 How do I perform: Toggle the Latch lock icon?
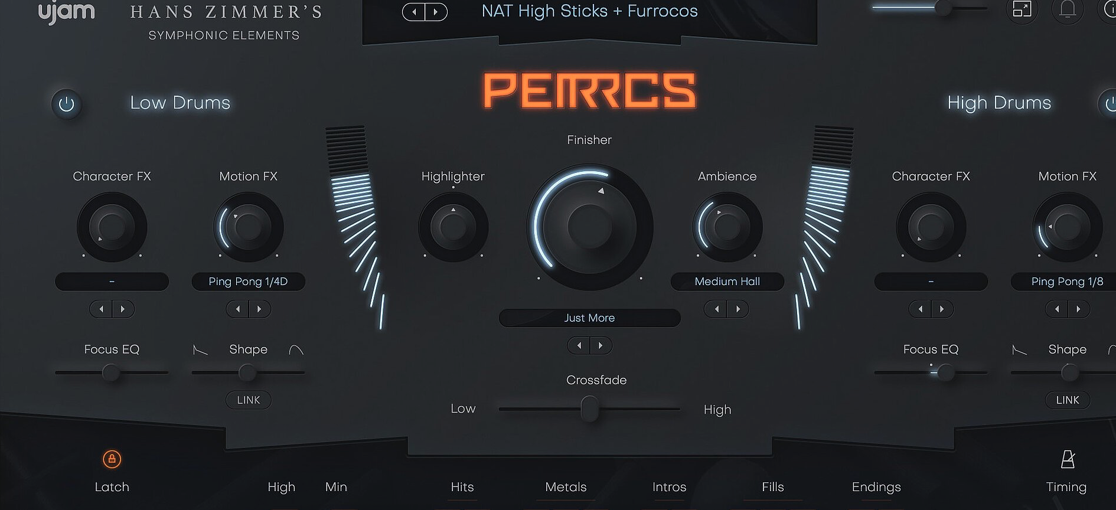112,459
